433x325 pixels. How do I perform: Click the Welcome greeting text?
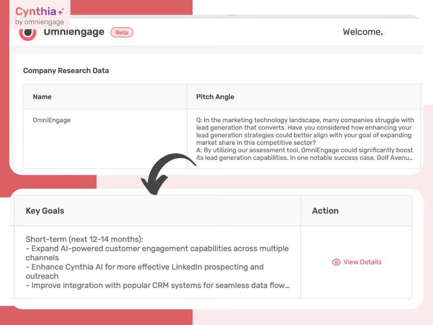pos(363,32)
